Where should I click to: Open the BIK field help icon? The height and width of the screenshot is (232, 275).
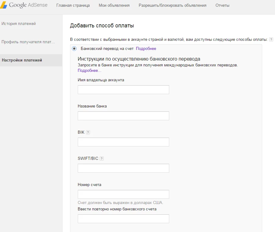(x=88, y=132)
